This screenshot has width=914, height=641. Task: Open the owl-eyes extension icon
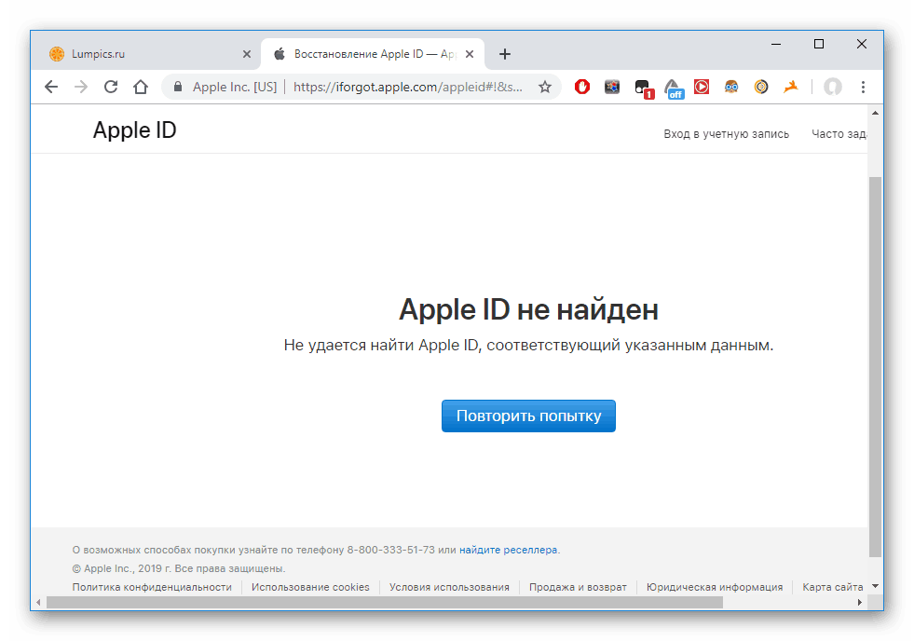coord(731,87)
